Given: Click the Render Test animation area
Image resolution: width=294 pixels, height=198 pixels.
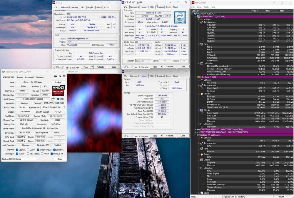Looking at the screenshot, I should click(x=94, y=113).
